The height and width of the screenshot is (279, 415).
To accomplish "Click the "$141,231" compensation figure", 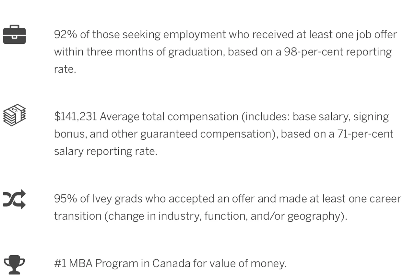I will tap(75, 117).
